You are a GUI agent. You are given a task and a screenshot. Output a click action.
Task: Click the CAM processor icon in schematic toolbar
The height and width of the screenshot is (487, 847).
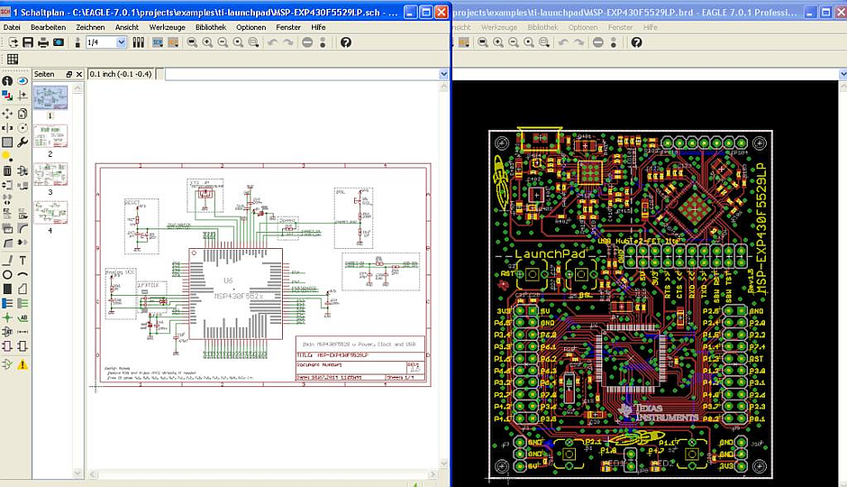[59, 42]
